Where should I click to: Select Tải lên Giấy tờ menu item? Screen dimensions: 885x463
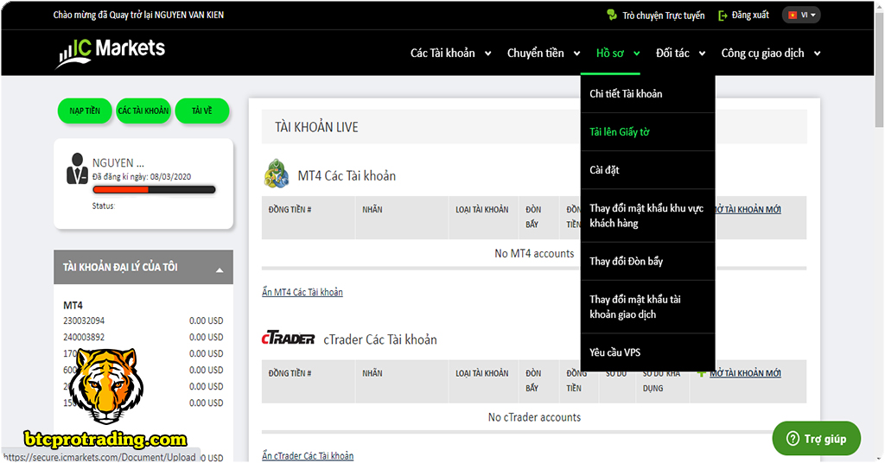coord(620,132)
